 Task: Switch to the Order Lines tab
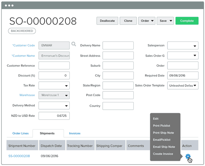(20, 133)
